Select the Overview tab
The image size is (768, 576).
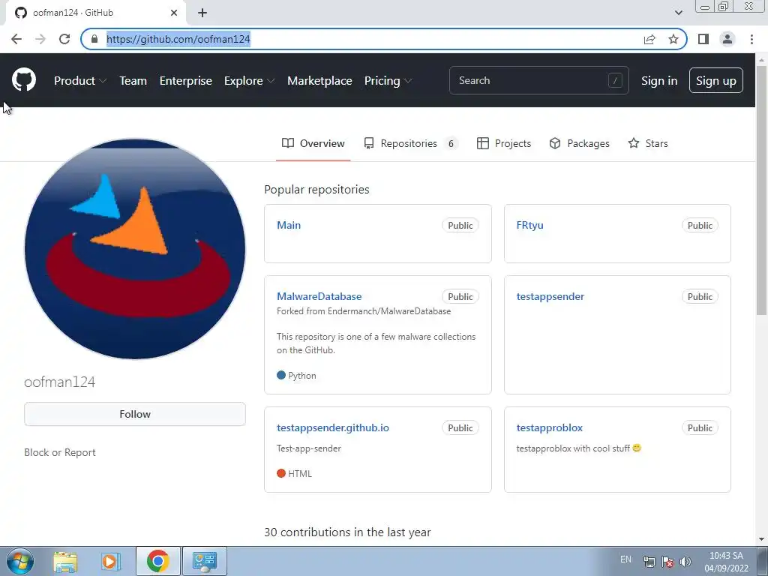tap(313, 143)
